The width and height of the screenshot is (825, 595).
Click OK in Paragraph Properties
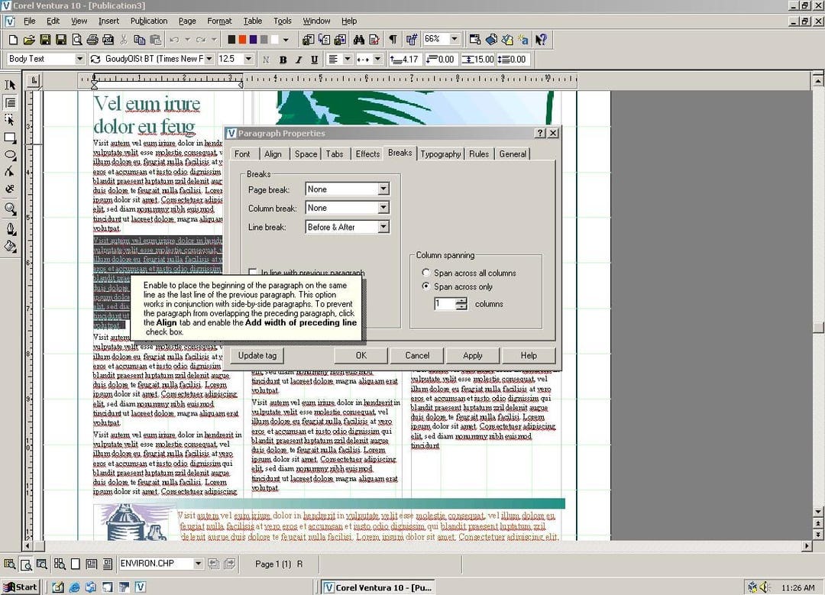coord(361,356)
